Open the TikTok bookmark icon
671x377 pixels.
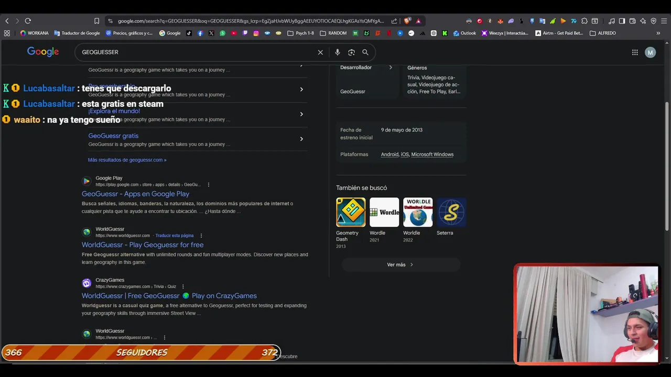189,33
